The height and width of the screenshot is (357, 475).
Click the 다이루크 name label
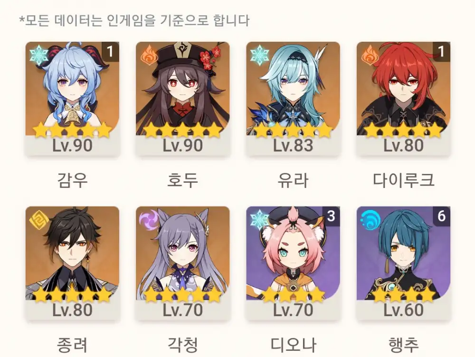[x=403, y=180]
